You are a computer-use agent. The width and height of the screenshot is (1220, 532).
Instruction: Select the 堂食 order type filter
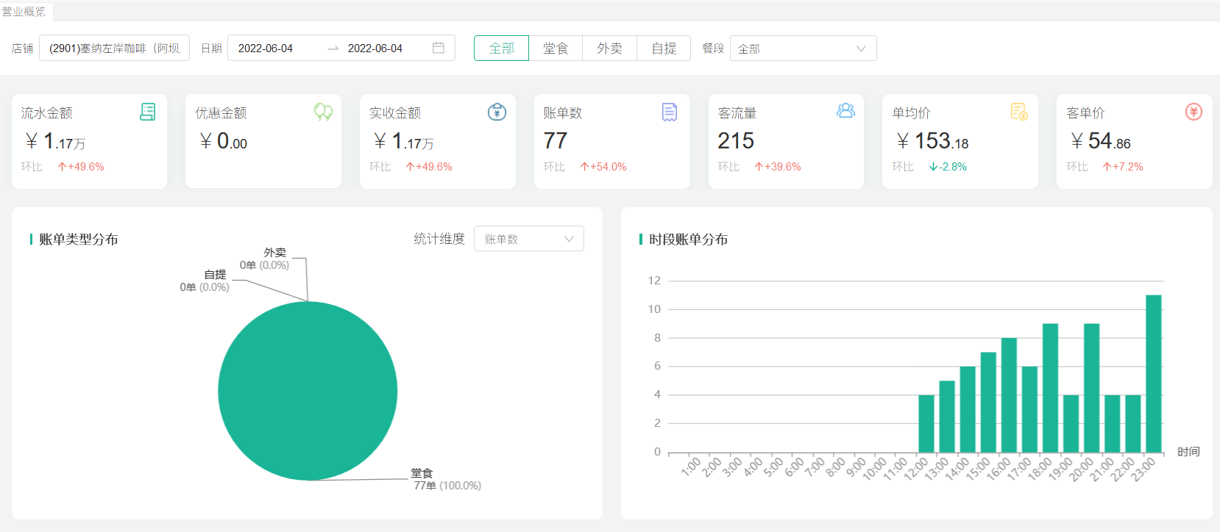click(x=556, y=48)
